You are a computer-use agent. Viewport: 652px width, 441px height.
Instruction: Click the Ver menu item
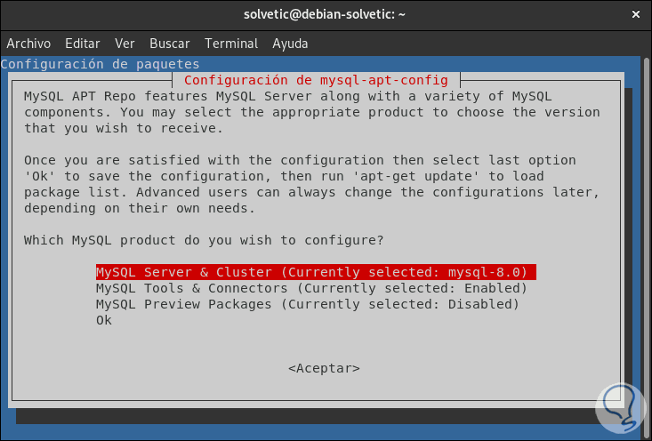click(x=125, y=44)
